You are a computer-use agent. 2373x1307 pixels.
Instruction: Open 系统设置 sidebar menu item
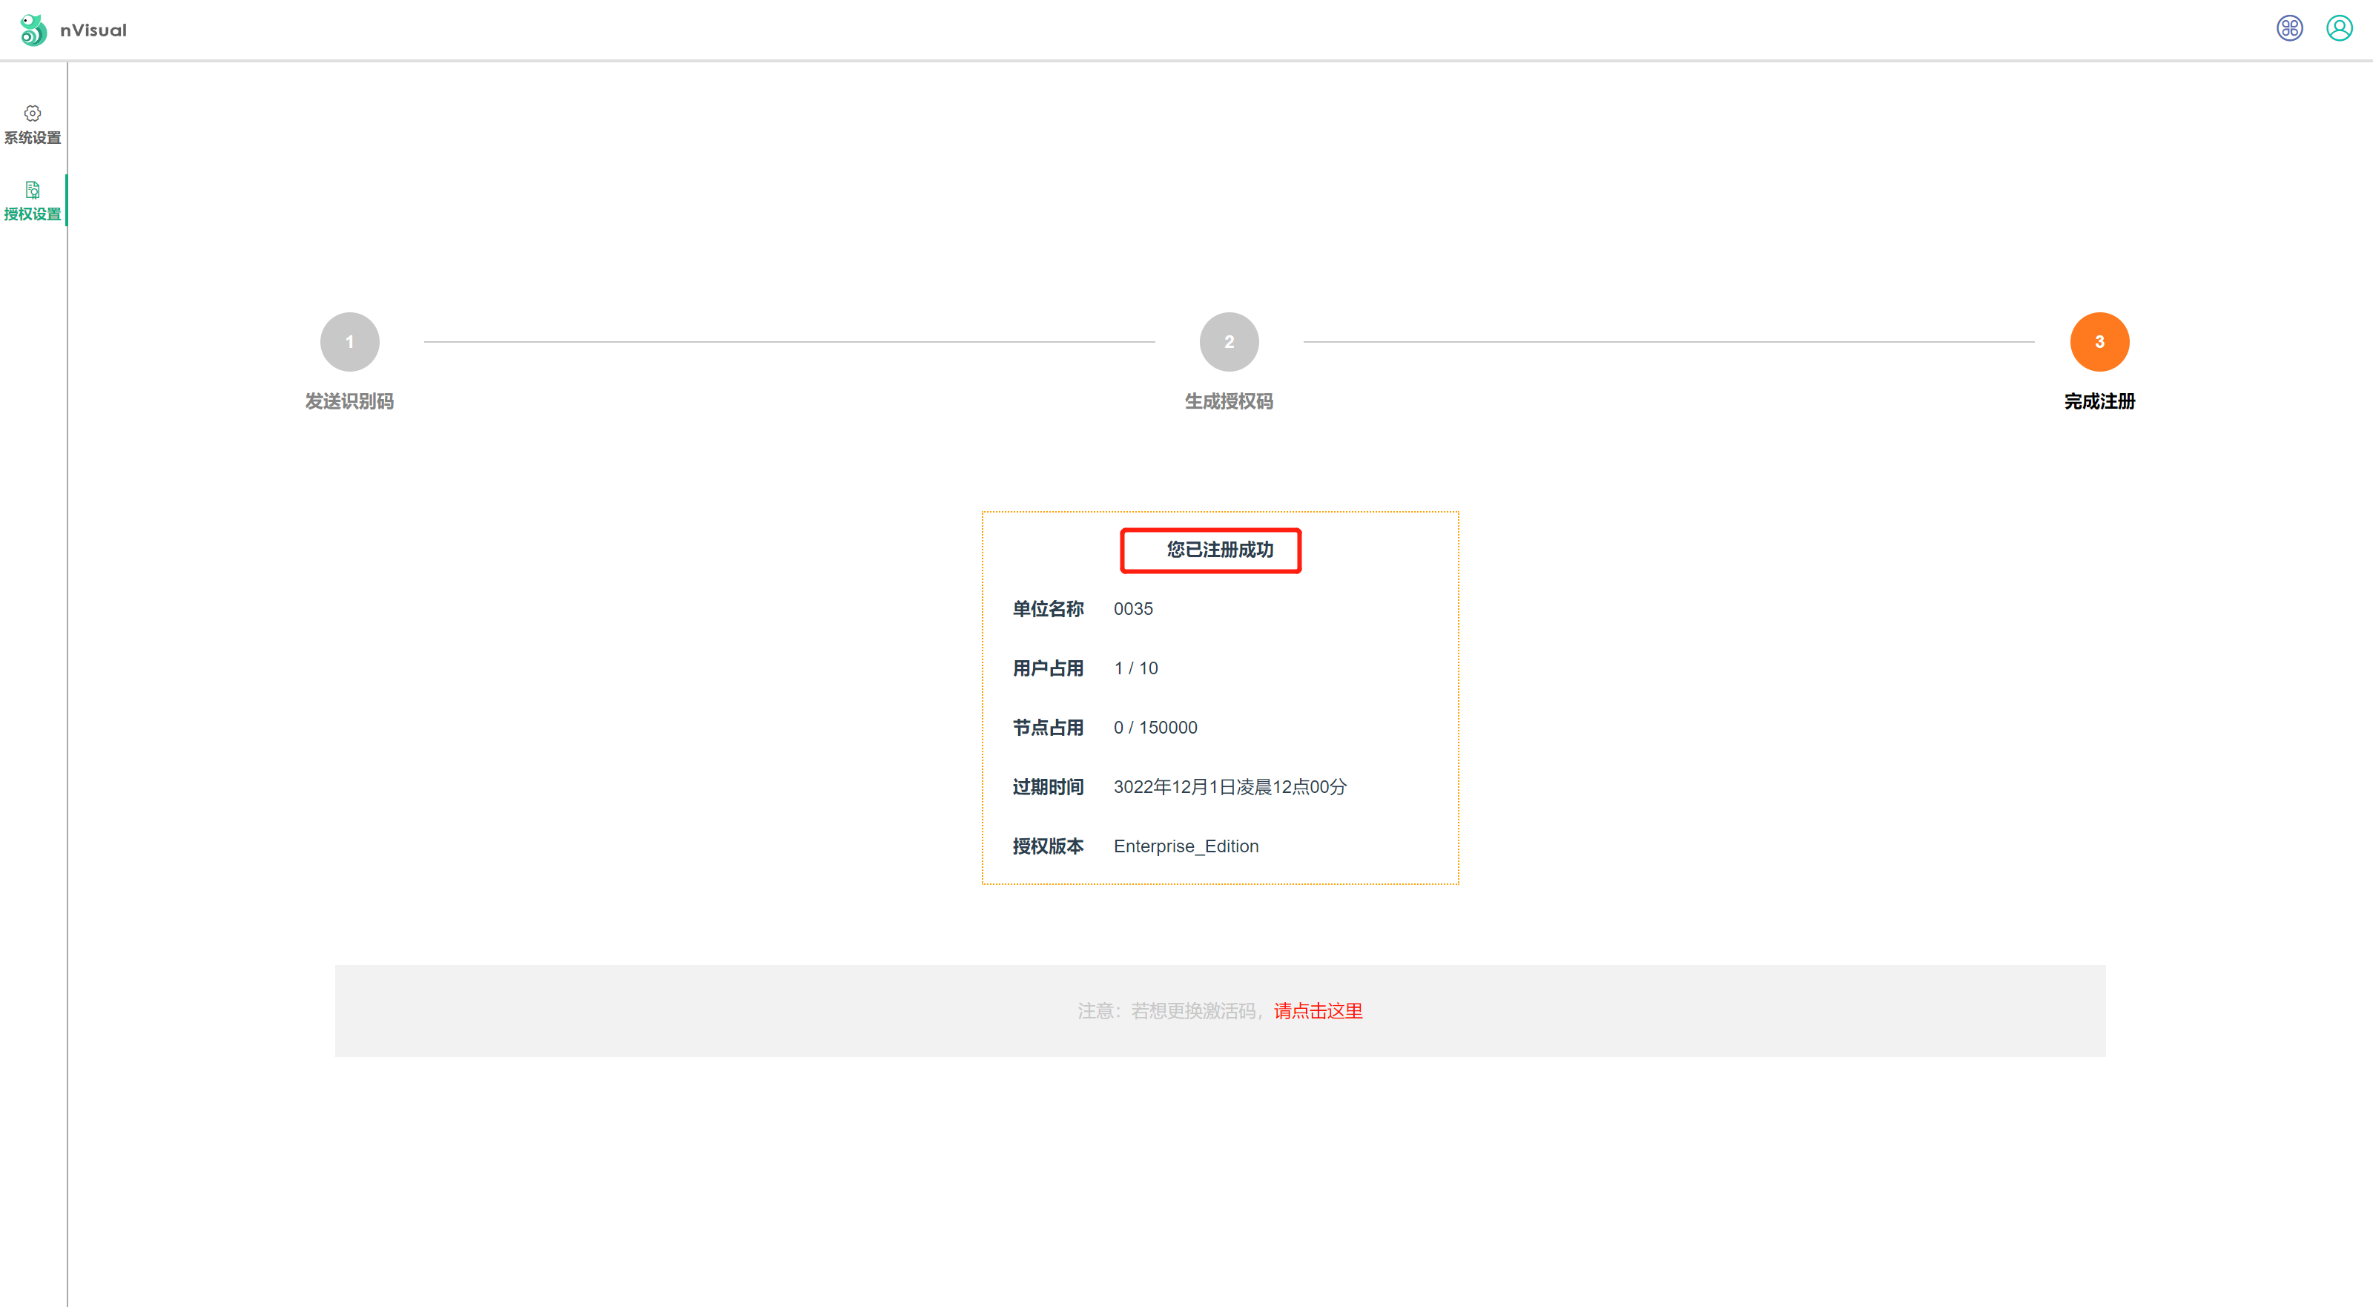32,137
